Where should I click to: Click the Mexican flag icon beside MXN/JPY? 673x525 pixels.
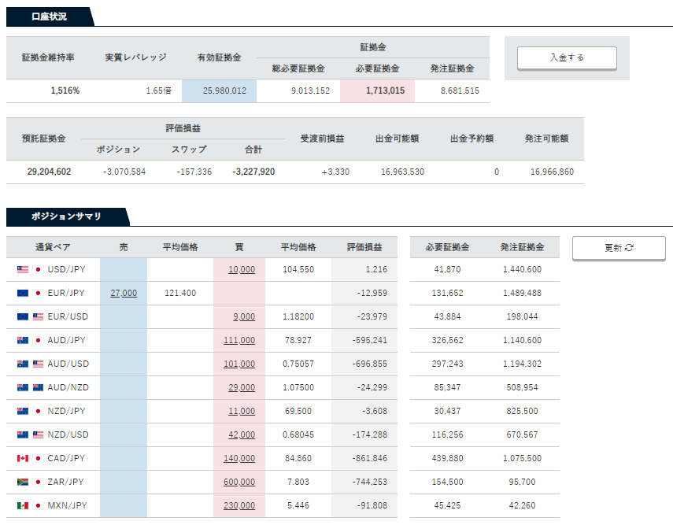23,505
